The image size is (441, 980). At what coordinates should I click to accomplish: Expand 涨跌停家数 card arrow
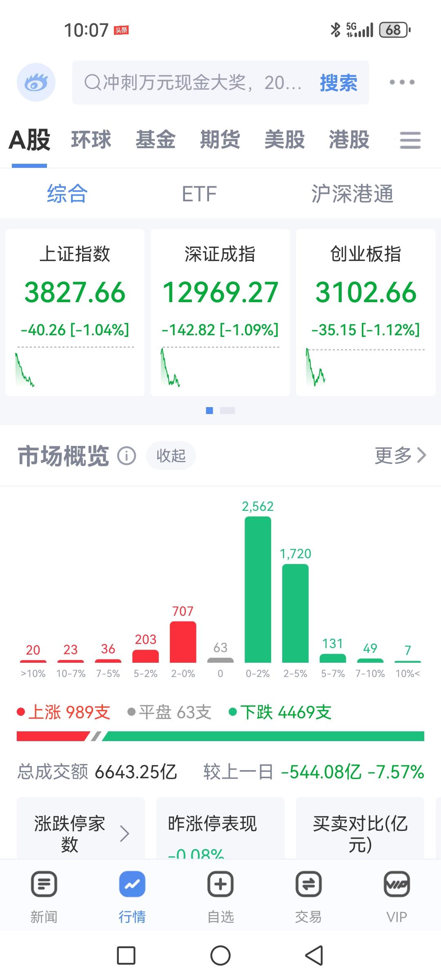pos(125,834)
